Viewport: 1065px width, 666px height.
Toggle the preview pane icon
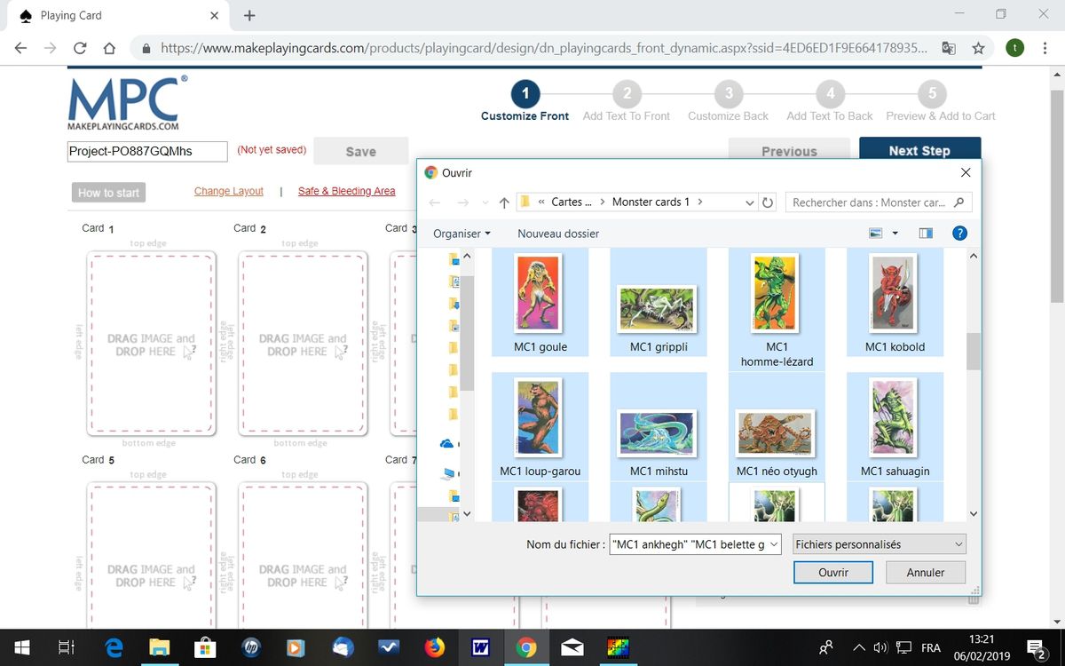pyautogui.click(x=926, y=234)
